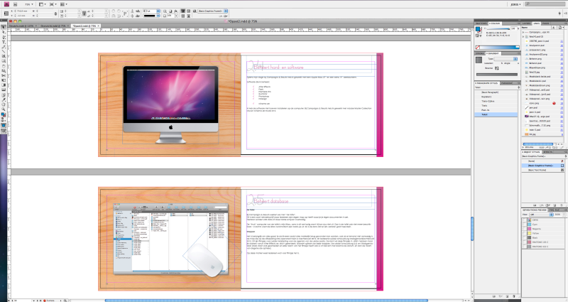The width and height of the screenshot is (568, 302).
Task: Open the View Options dropdown in the application bar
Action: [42, 4]
